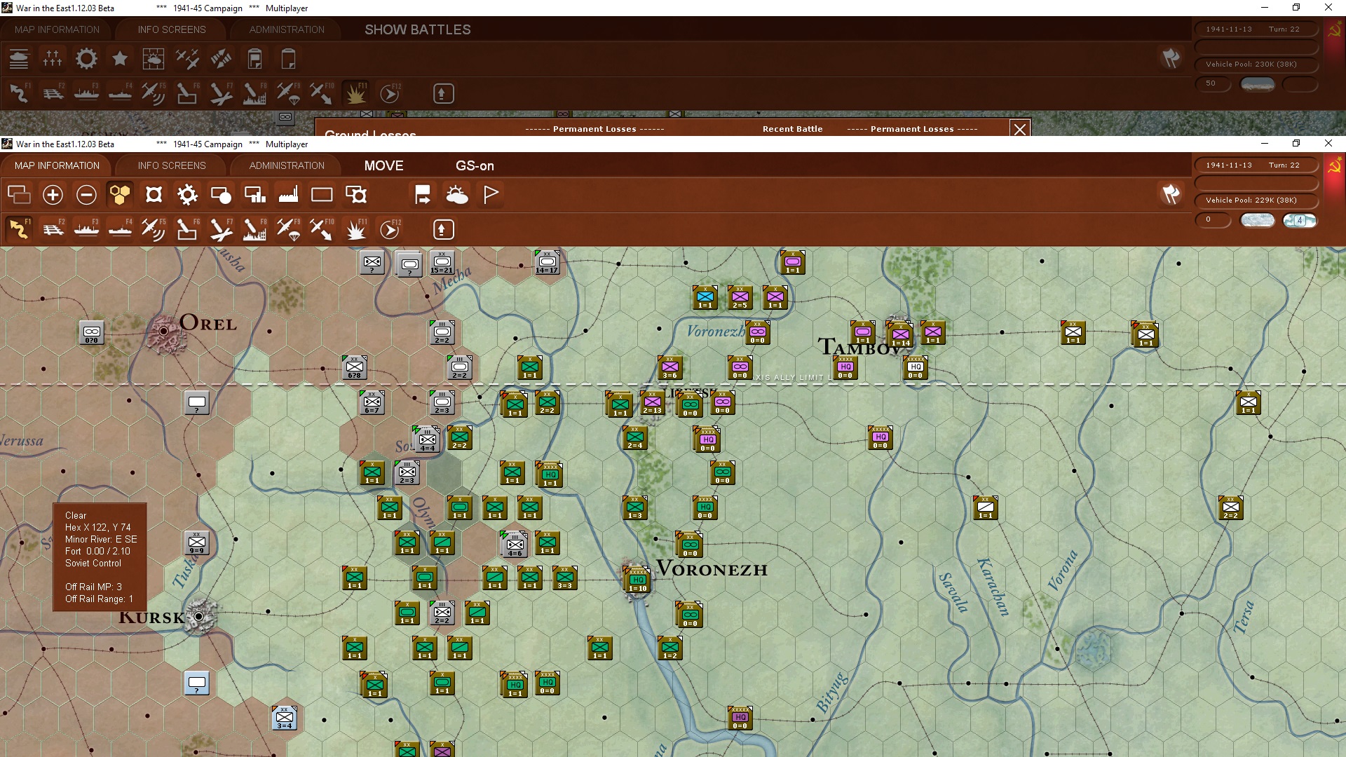Switch to F2 rail mode in front window
This screenshot has height=757, width=1346.
pyautogui.click(x=53, y=229)
